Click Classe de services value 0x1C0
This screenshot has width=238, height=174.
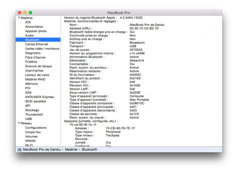[134, 114]
